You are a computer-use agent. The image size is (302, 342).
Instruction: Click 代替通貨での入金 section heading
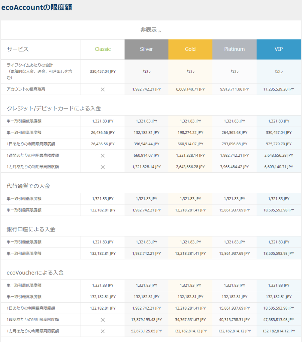[28, 186]
